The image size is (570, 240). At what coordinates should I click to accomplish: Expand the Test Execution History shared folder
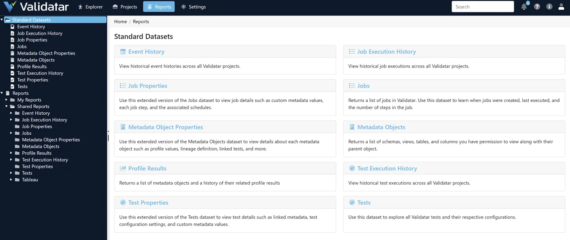(x=11, y=159)
